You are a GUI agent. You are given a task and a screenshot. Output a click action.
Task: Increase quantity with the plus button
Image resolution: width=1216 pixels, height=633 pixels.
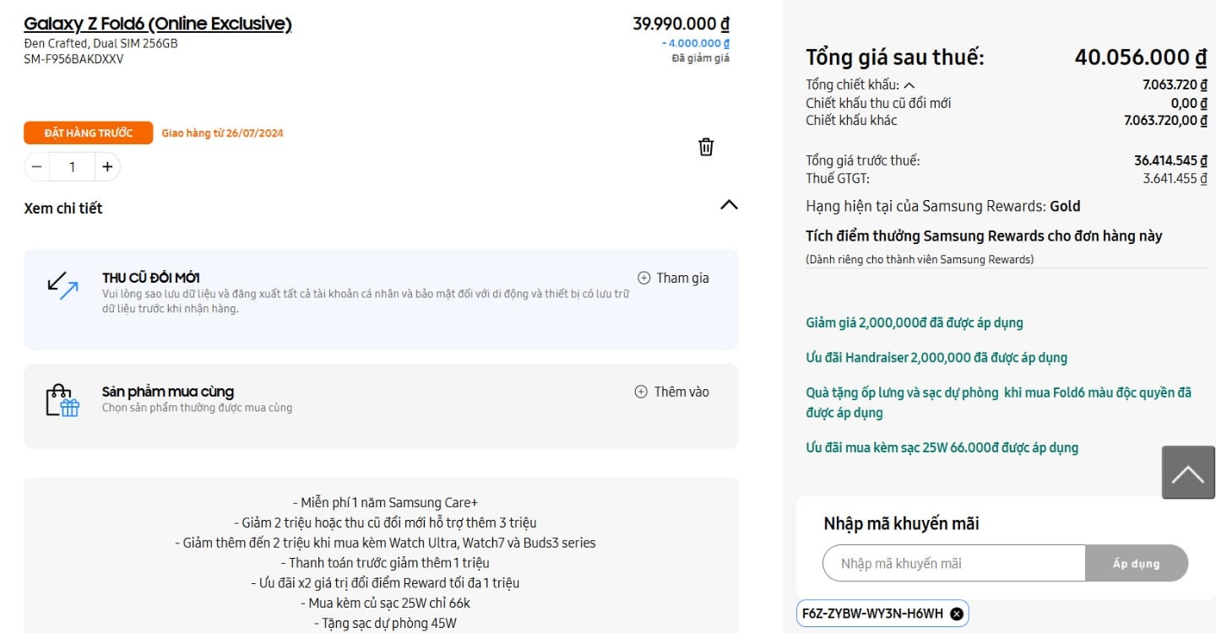[x=107, y=167]
